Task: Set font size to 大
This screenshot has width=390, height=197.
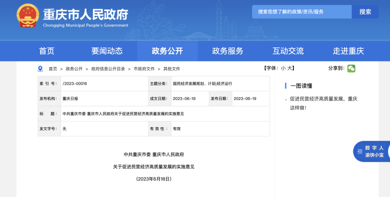Action: (289, 68)
